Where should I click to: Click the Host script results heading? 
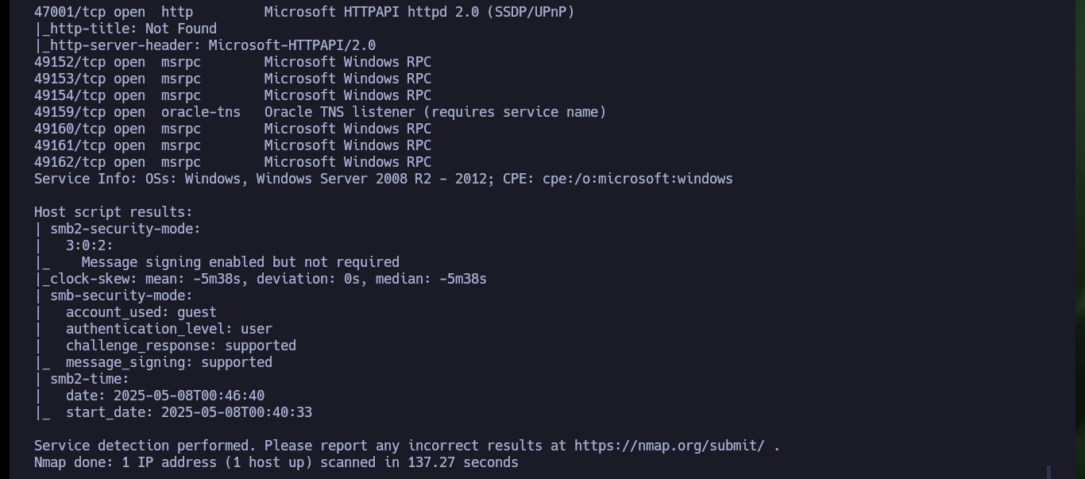pos(114,212)
